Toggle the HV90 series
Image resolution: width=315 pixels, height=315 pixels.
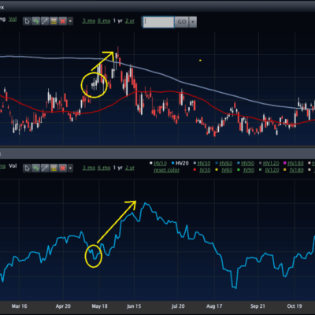click(x=247, y=163)
